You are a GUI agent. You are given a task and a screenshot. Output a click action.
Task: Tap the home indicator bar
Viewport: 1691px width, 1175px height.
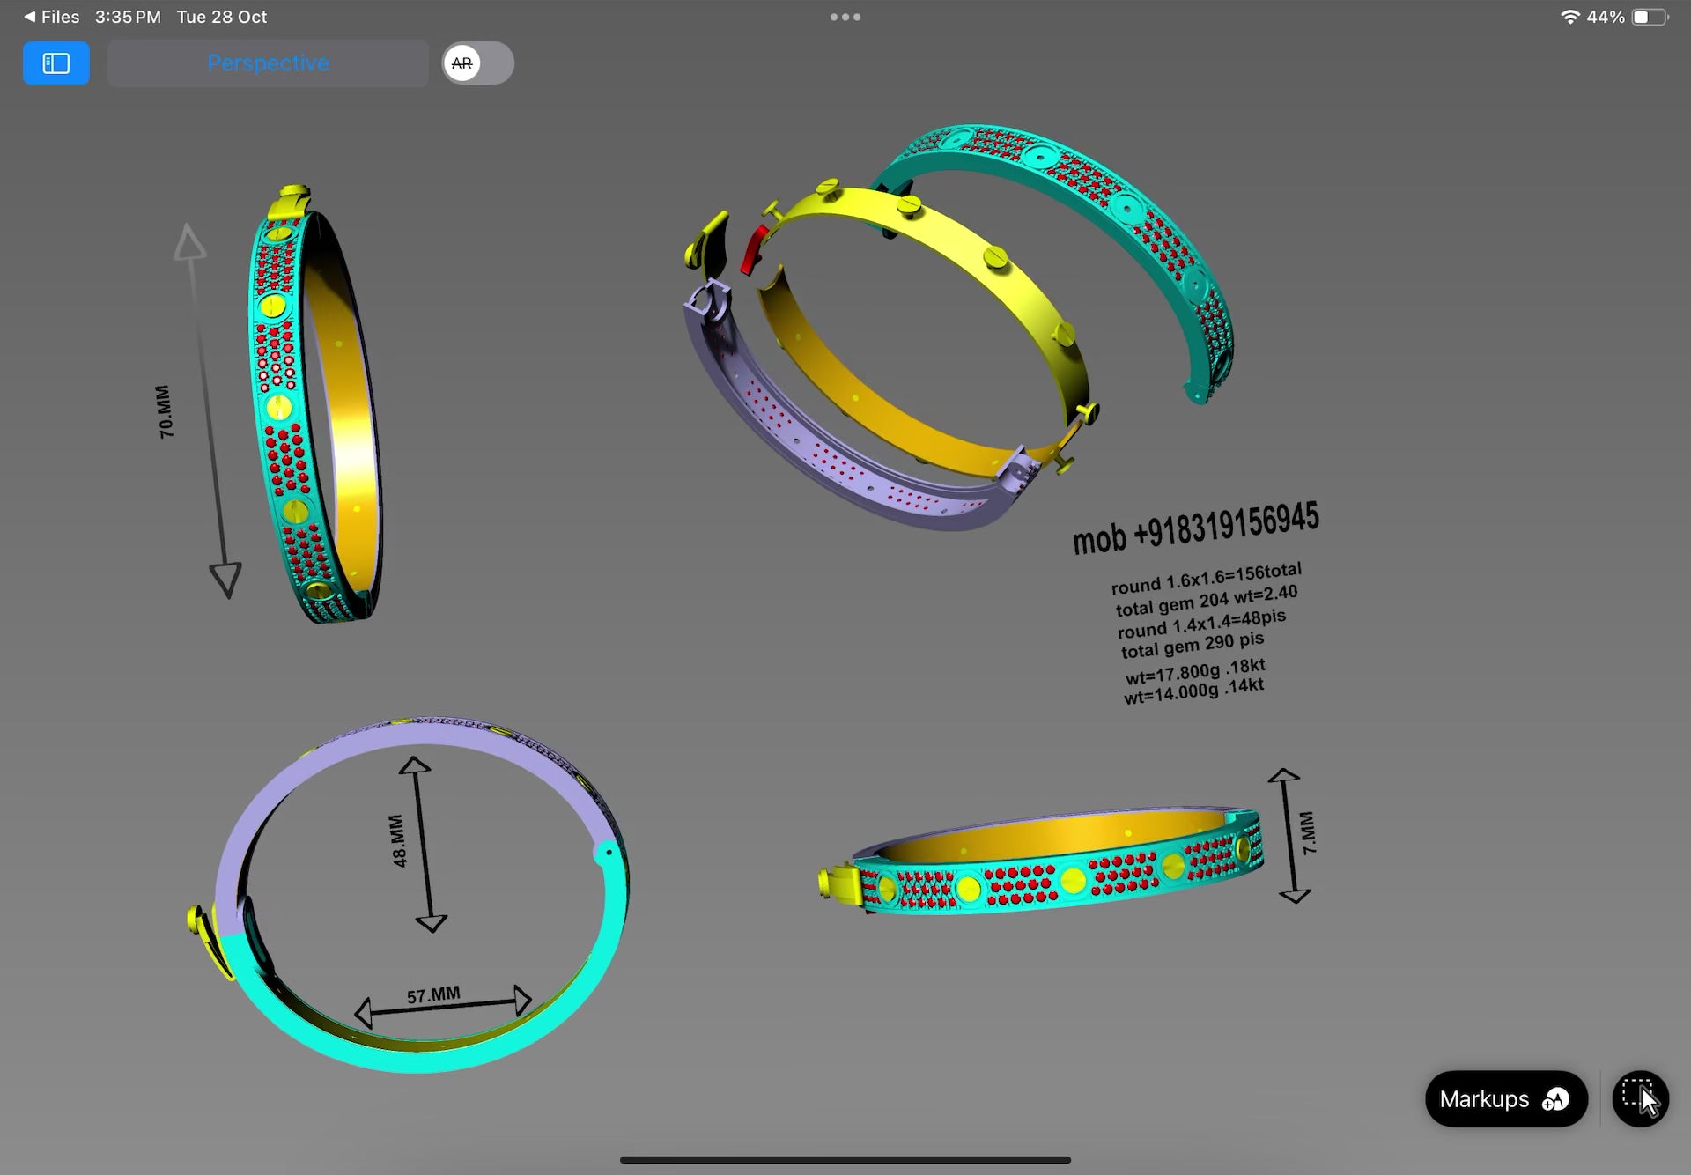(845, 1160)
